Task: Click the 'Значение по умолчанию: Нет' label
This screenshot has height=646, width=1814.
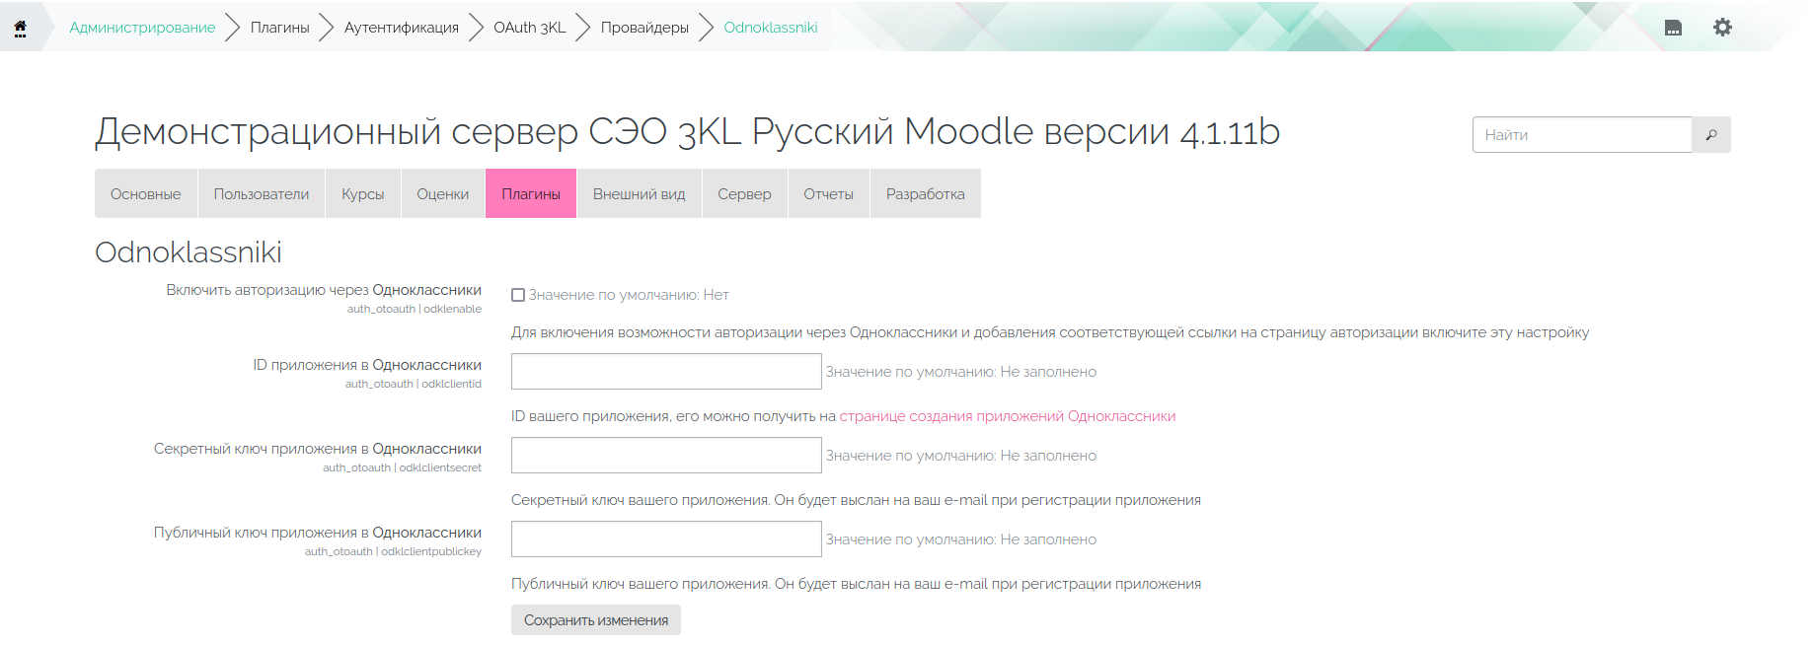Action: click(x=629, y=295)
